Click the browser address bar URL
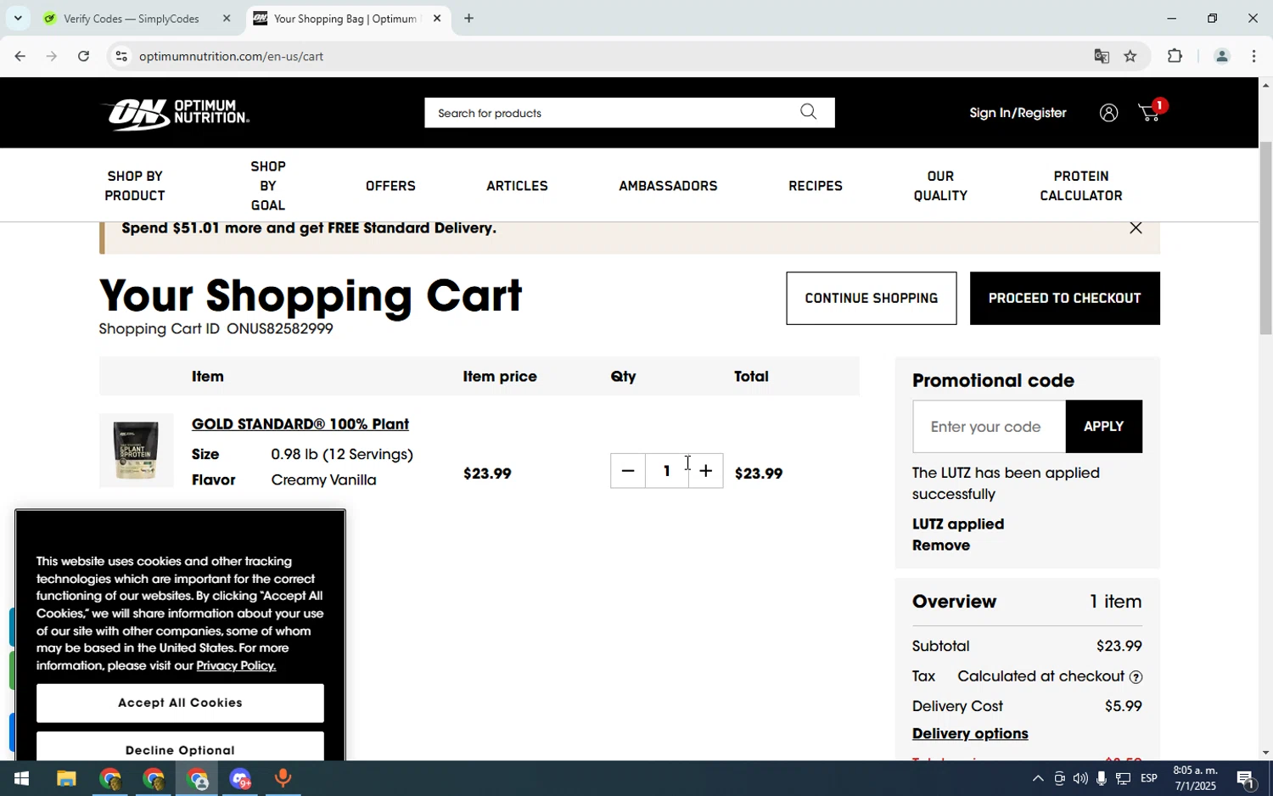The width and height of the screenshot is (1273, 796). 231,56
